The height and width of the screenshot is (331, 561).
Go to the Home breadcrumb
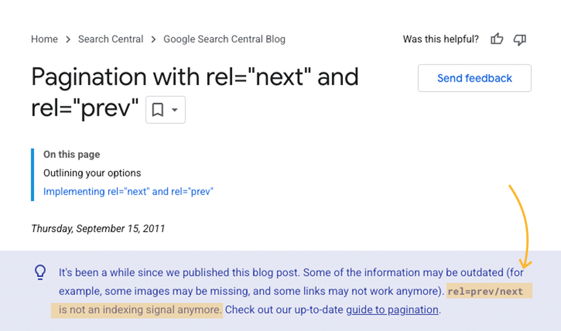pos(44,39)
